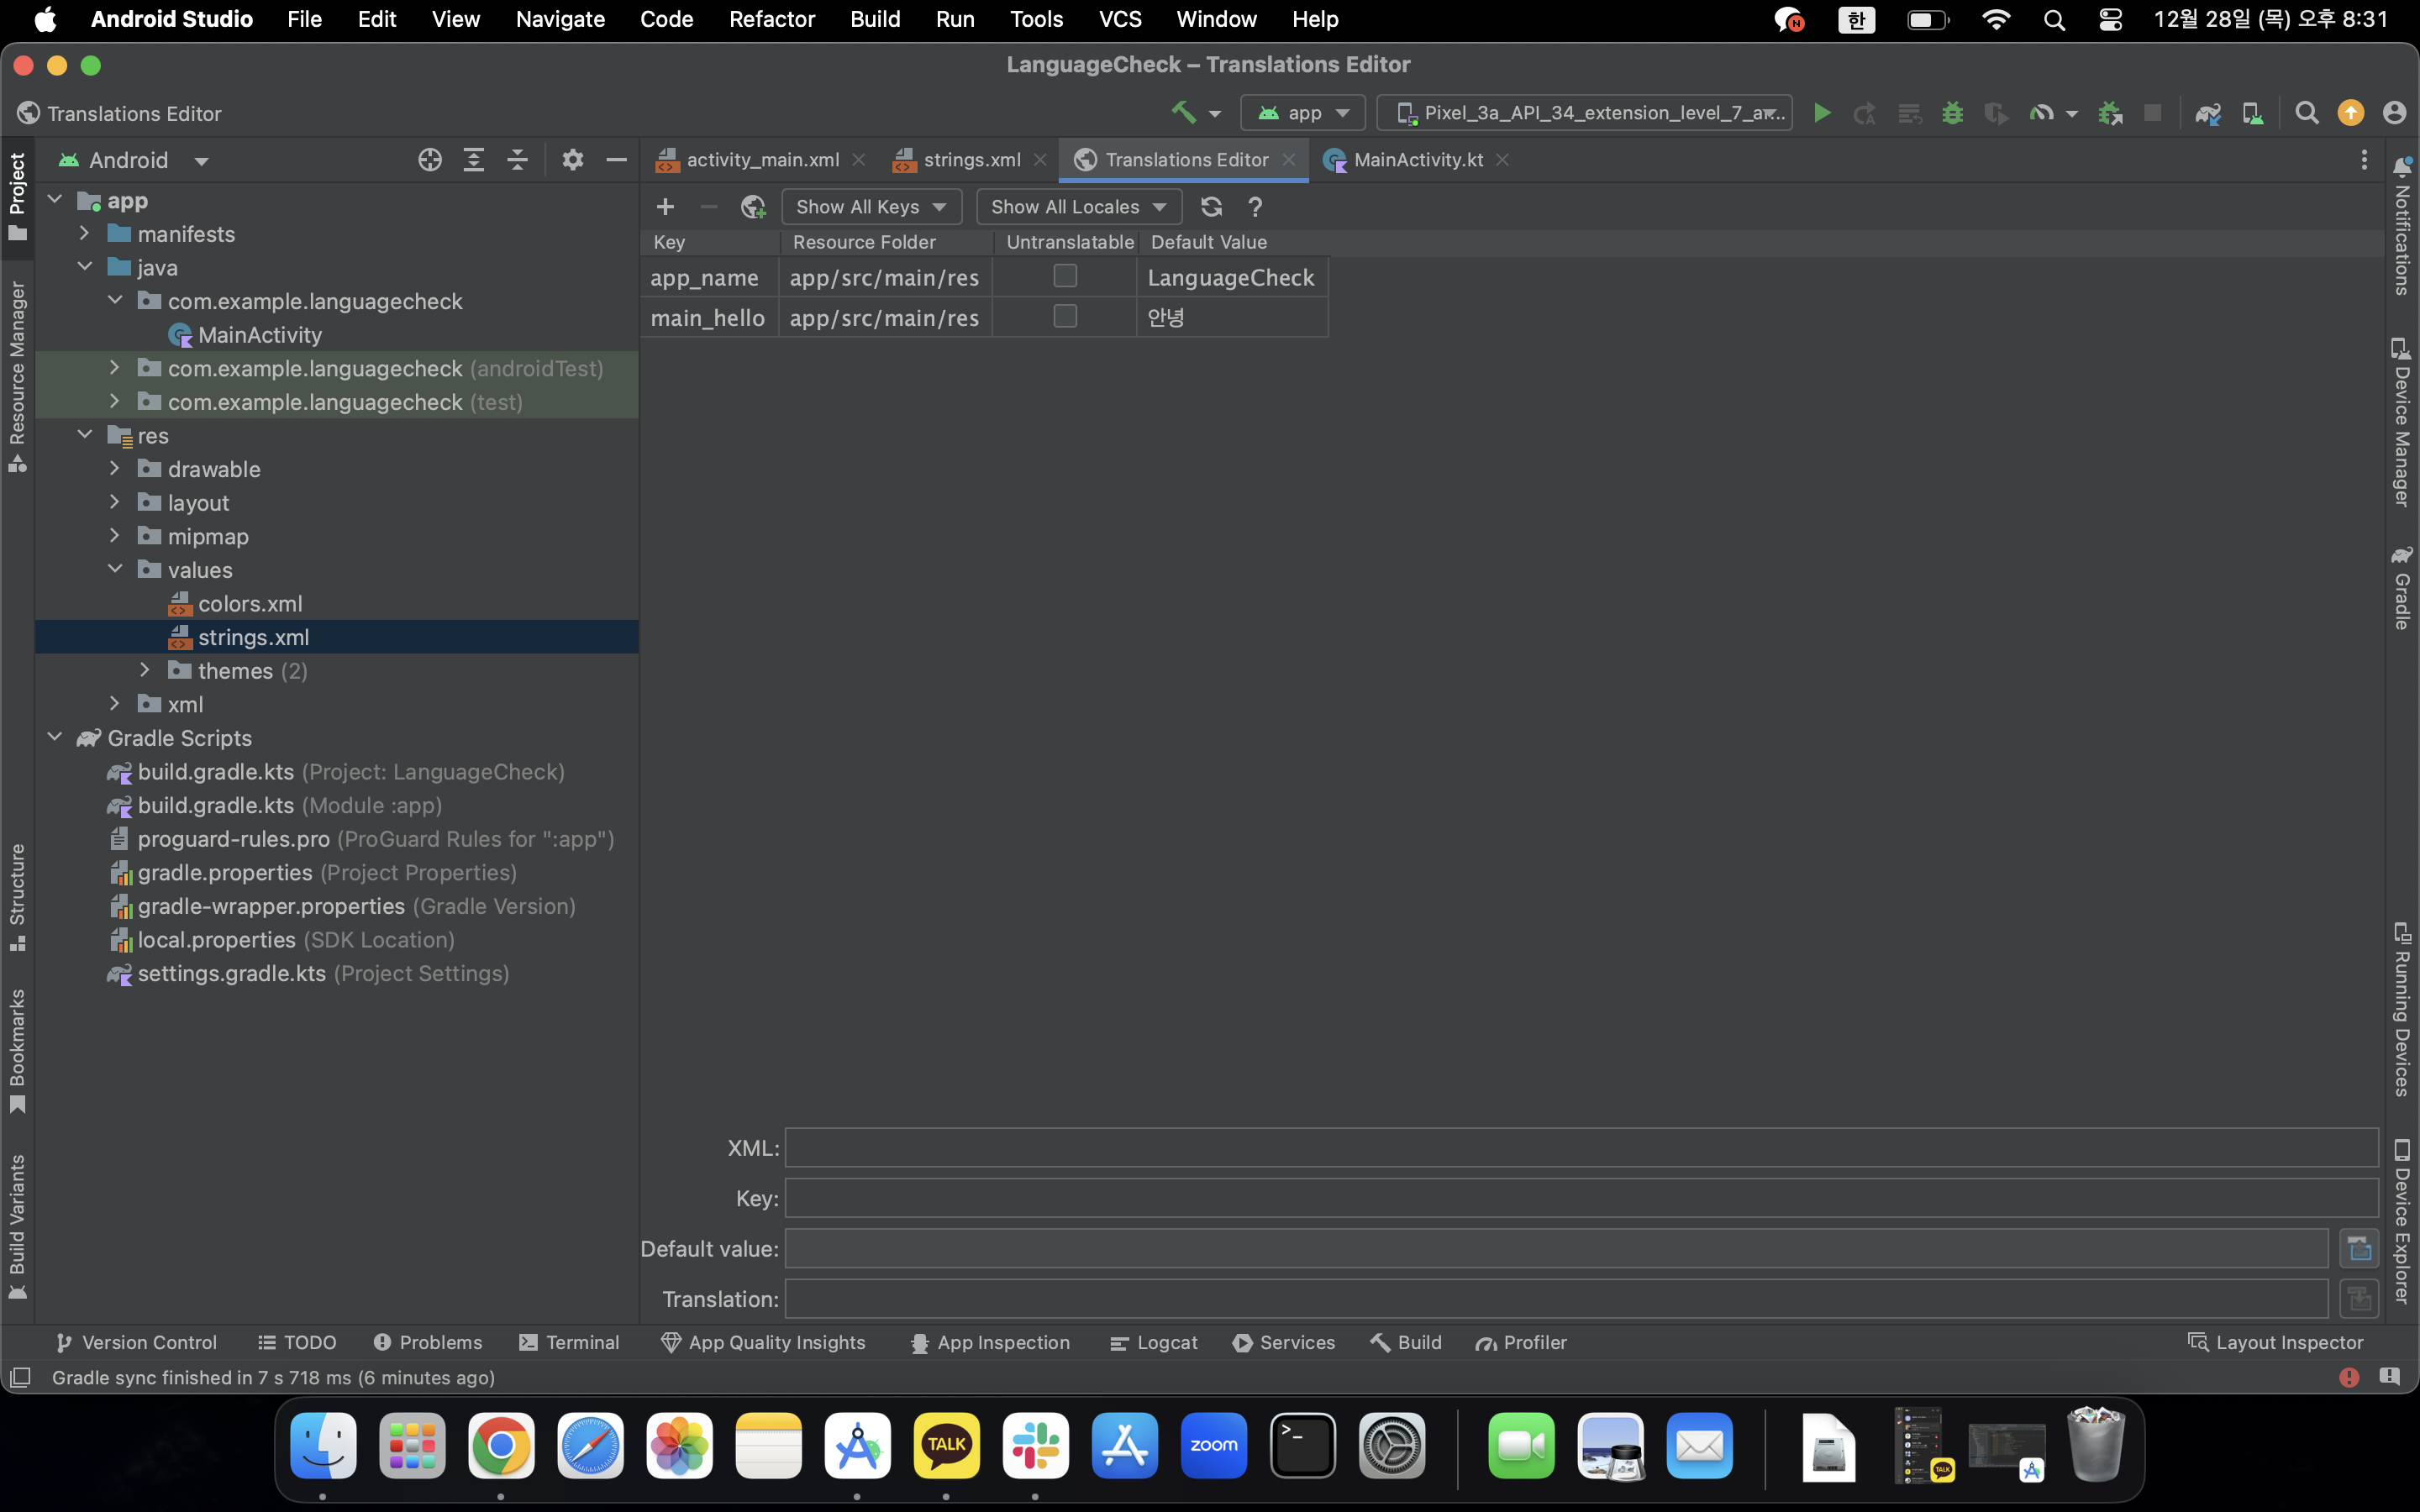
Task: Reload string resources with refresh icon
Action: click(1211, 207)
